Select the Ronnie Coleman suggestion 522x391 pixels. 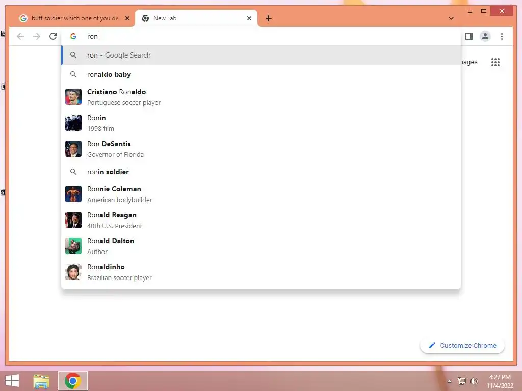261,194
